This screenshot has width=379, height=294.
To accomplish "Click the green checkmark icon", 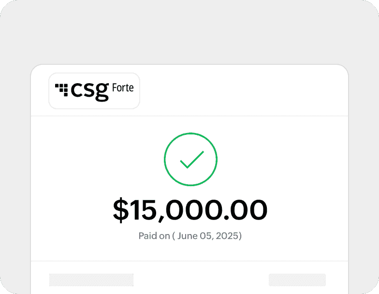I will pos(191,159).
